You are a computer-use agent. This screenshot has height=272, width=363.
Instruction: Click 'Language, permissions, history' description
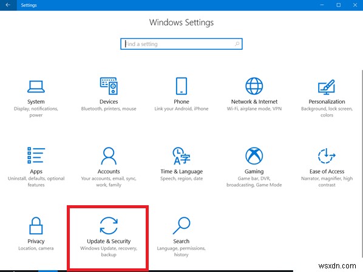[x=181, y=251]
